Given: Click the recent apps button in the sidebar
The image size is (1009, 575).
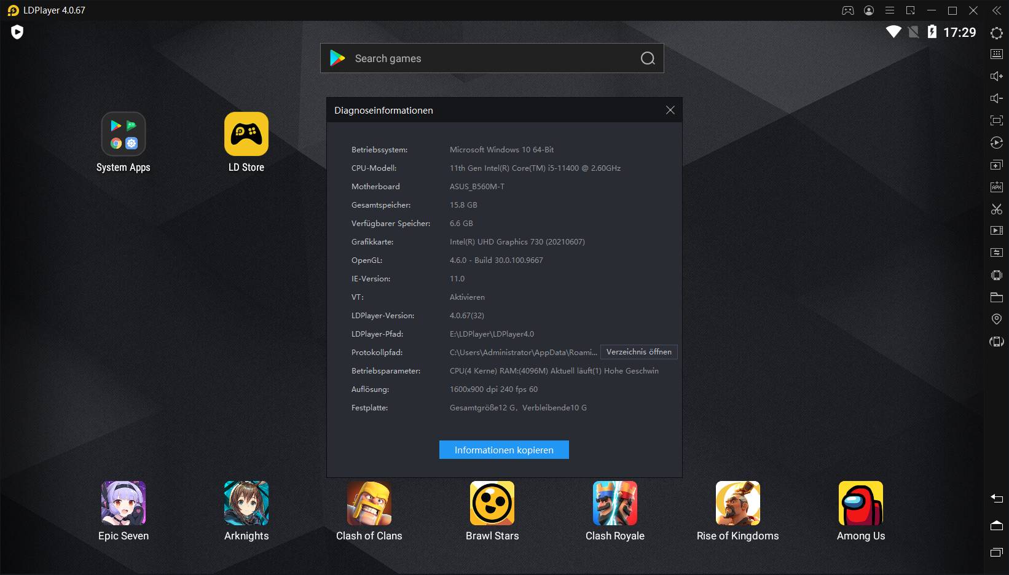Looking at the screenshot, I should (997, 552).
